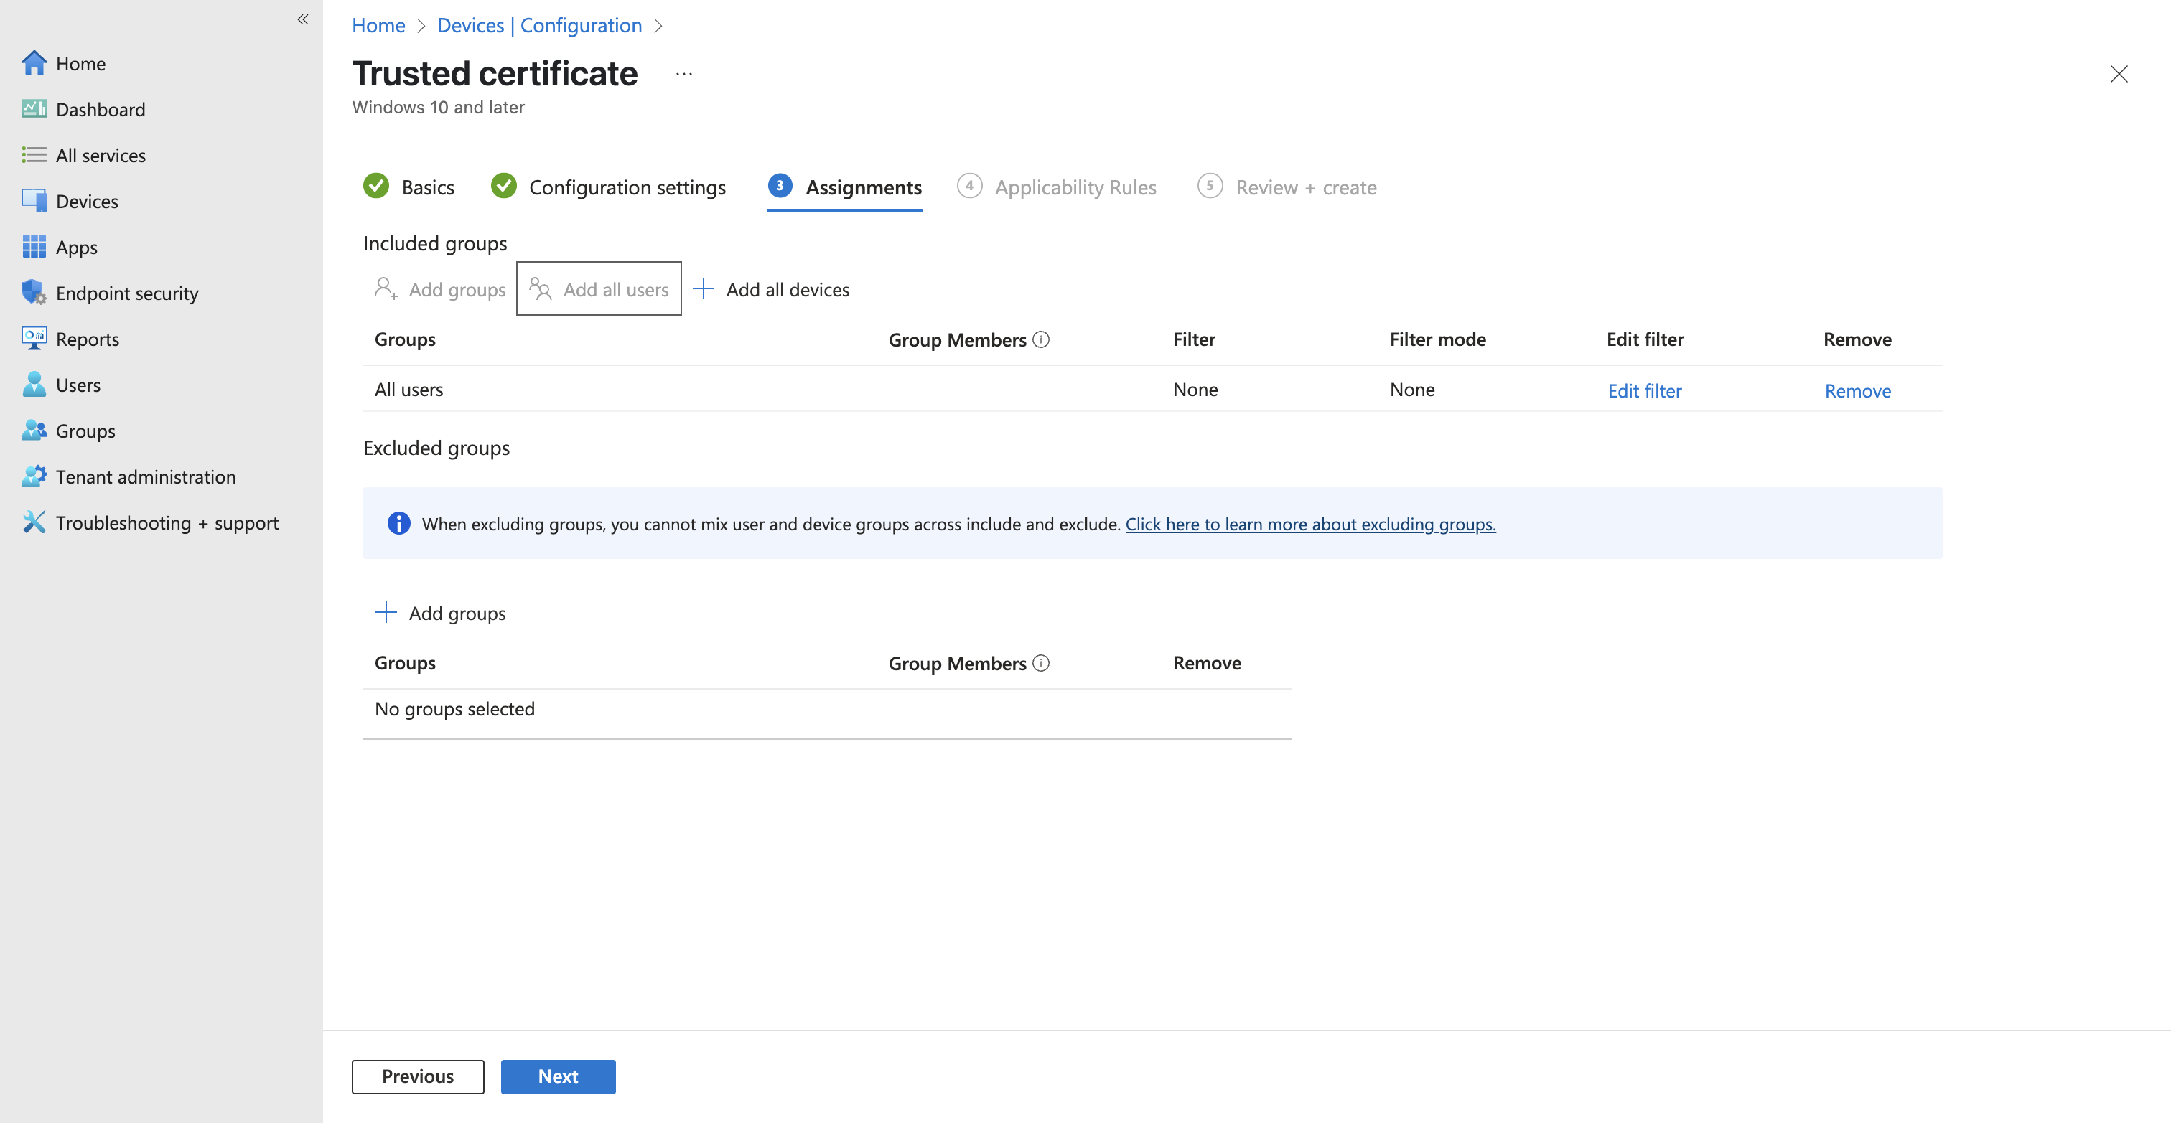This screenshot has width=2171, height=1123.
Task: Click the Edit filter column header
Action: (x=1644, y=339)
